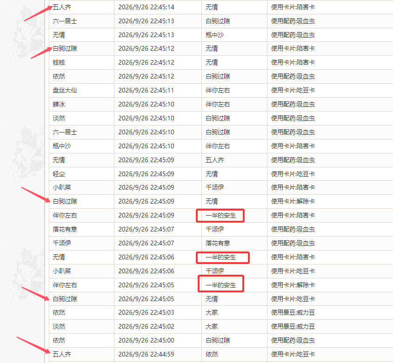Select user 千颂伊 in the first column

coord(62,243)
